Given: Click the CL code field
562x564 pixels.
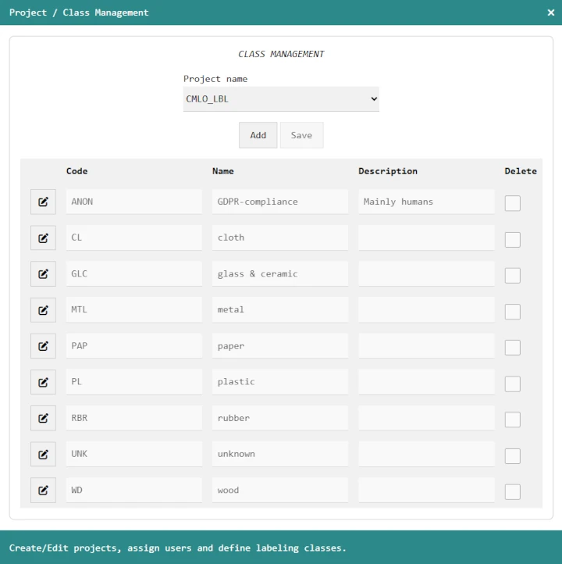Looking at the screenshot, I should pyautogui.click(x=134, y=237).
